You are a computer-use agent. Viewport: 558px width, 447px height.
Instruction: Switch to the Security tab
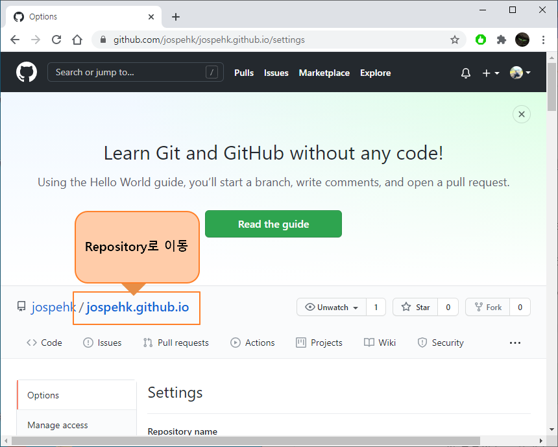coord(441,343)
